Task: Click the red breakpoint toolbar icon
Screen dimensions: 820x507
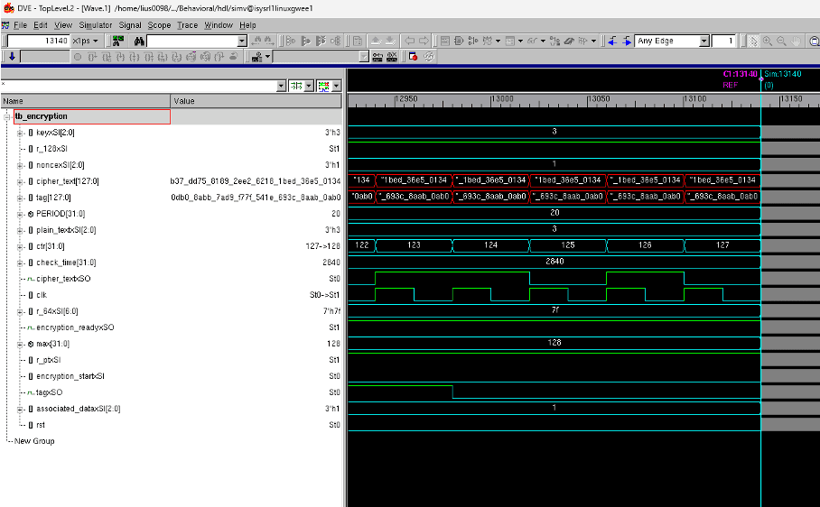Action: point(413,57)
